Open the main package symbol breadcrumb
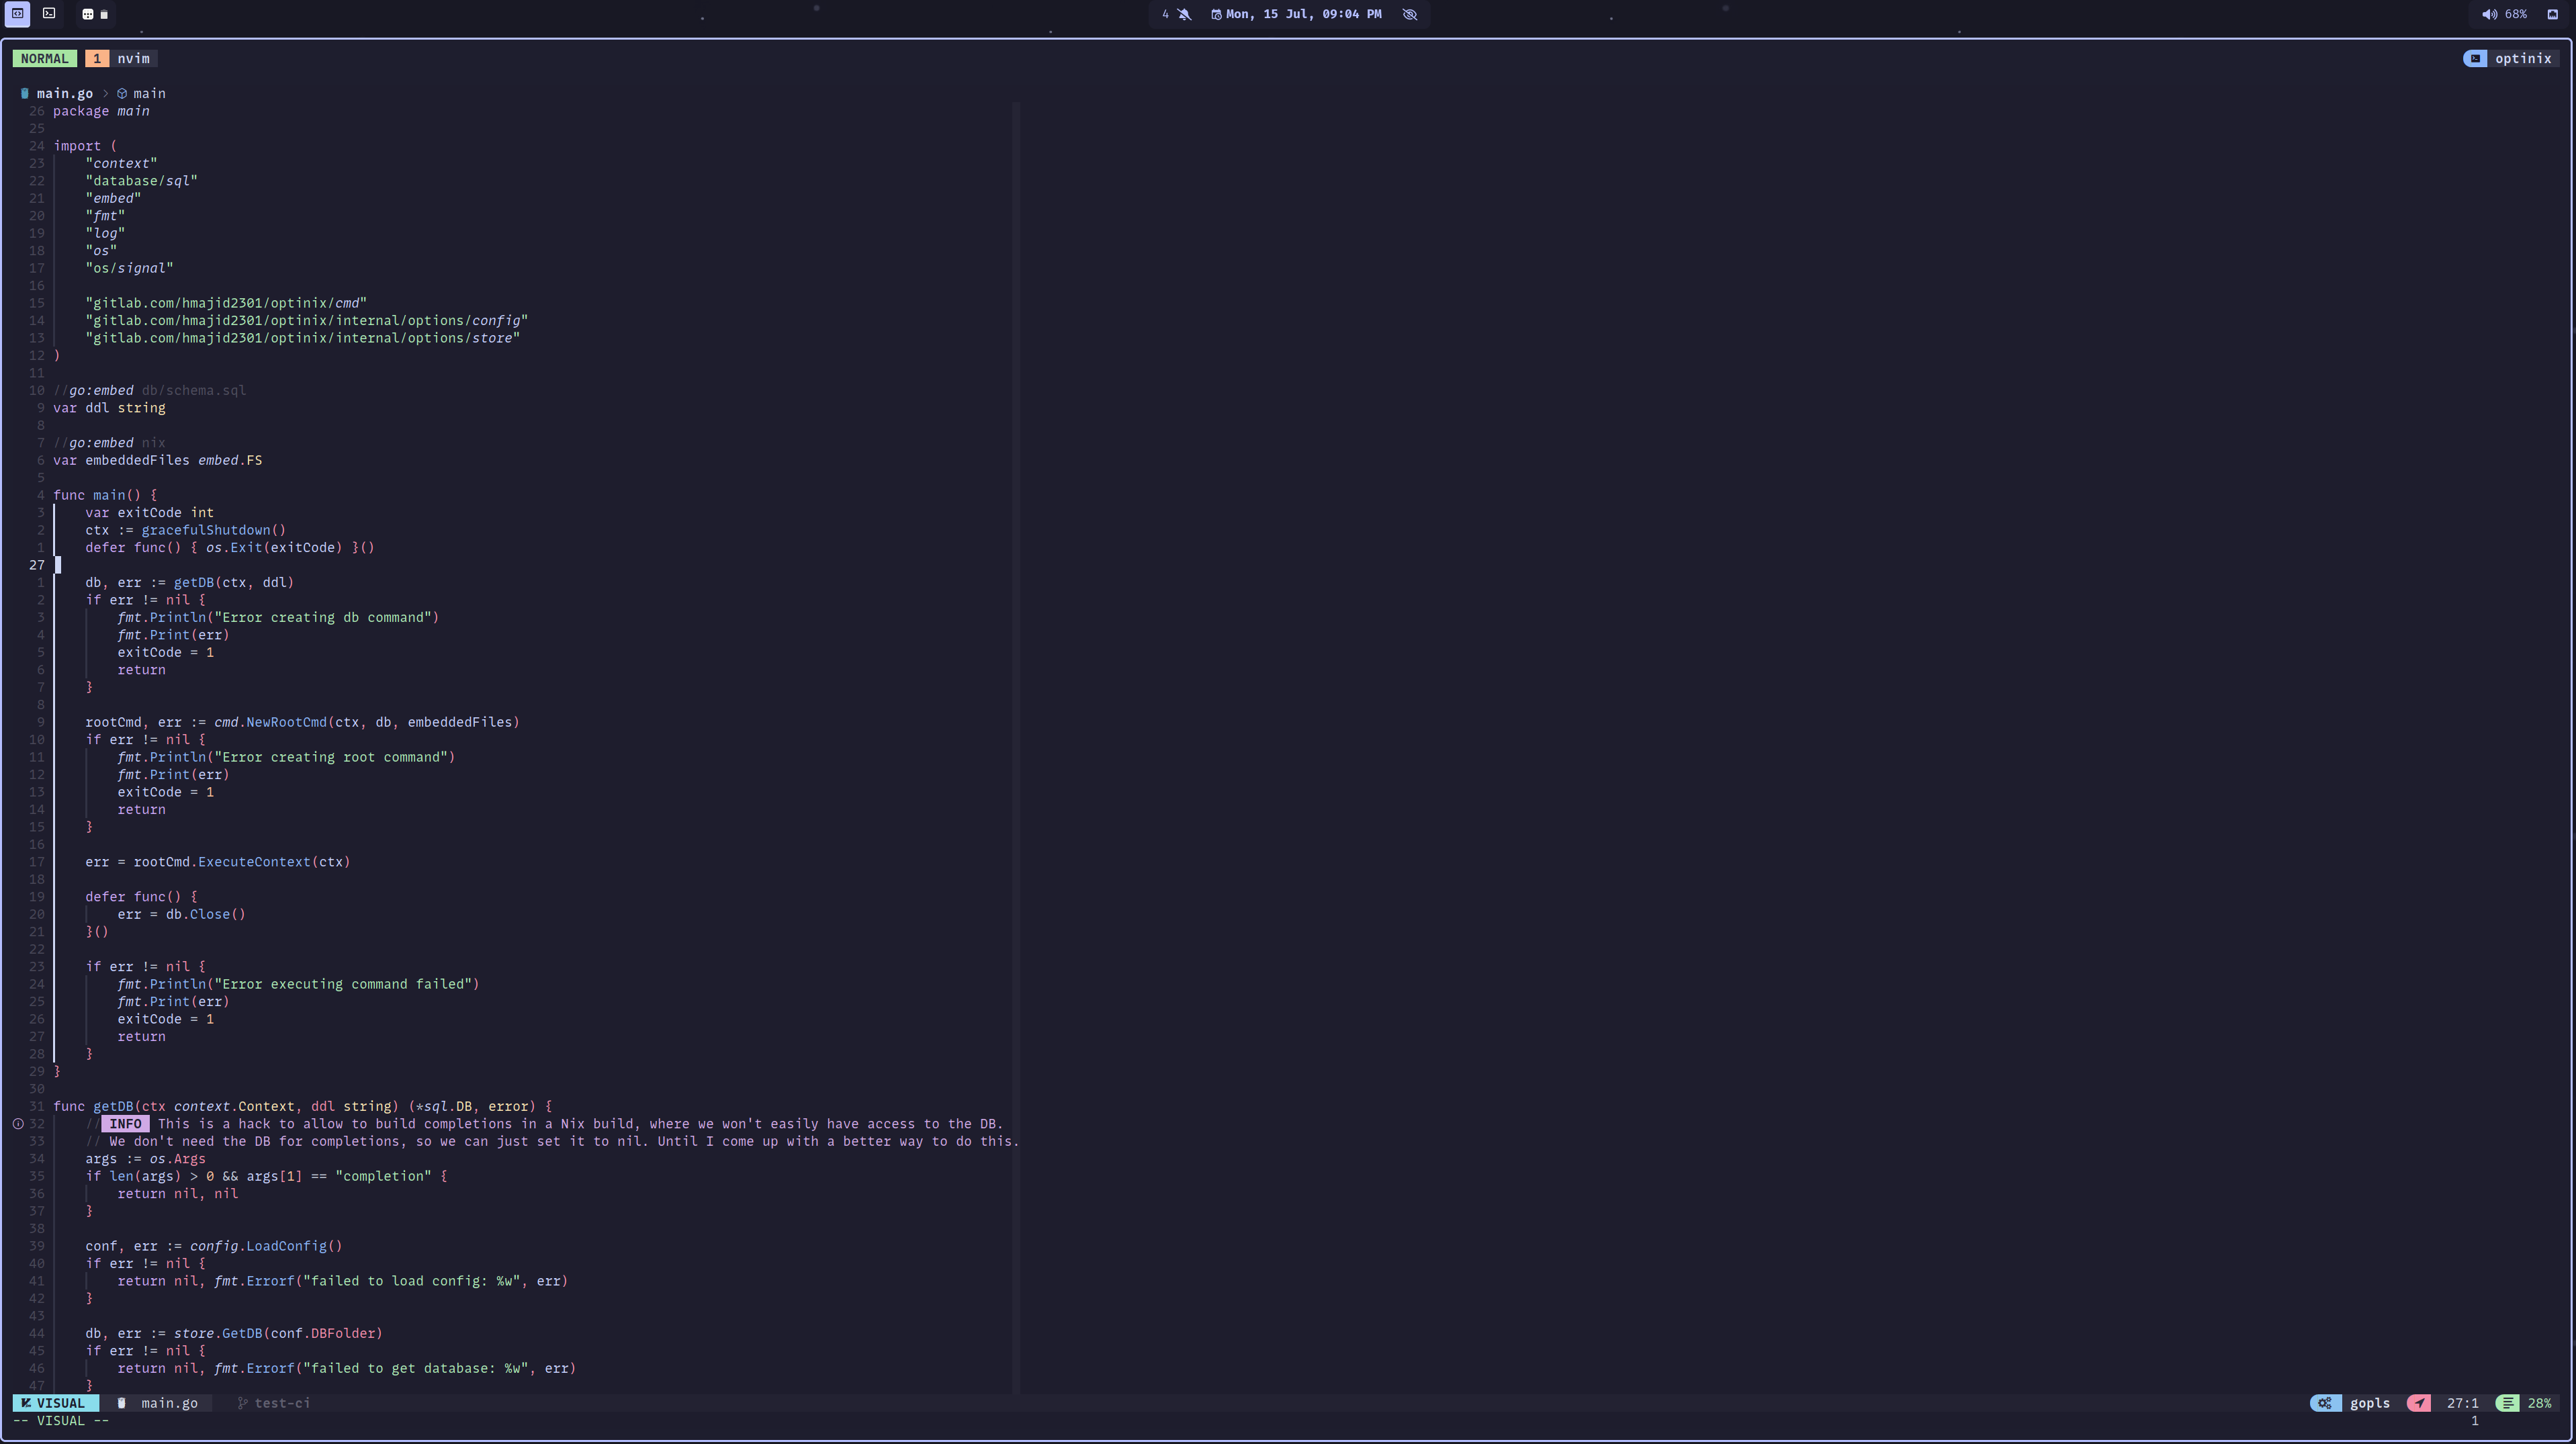 (141, 94)
